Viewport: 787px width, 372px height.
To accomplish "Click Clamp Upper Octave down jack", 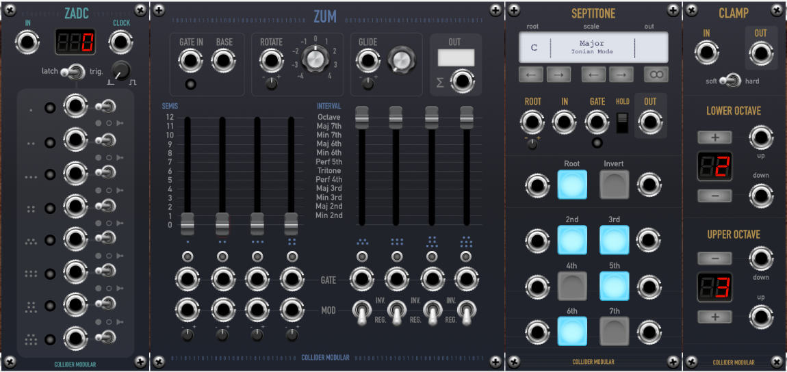I will click(x=761, y=258).
